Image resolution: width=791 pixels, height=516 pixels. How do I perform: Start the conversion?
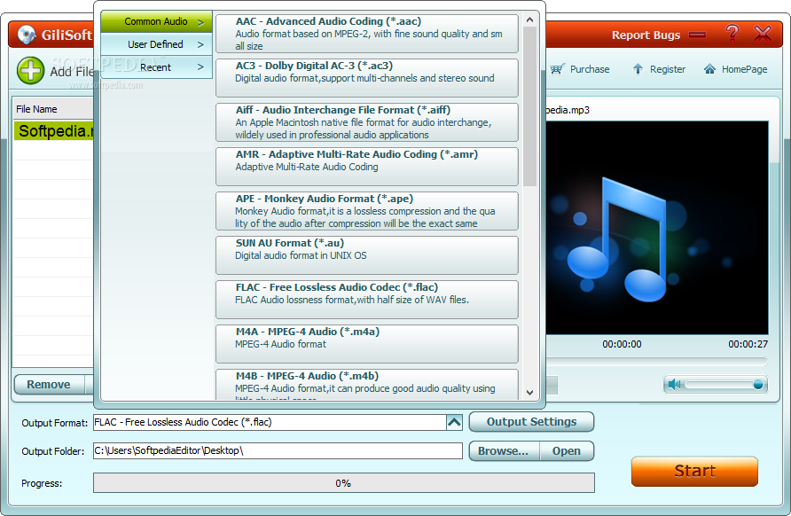pyautogui.click(x=694, y=471)
